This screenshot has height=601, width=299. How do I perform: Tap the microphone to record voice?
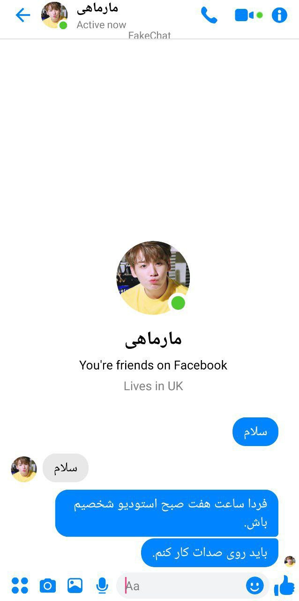pos(102,586)
